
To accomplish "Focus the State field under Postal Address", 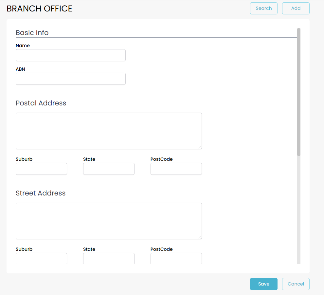I will pyautogui.click(x=109, y=169).
